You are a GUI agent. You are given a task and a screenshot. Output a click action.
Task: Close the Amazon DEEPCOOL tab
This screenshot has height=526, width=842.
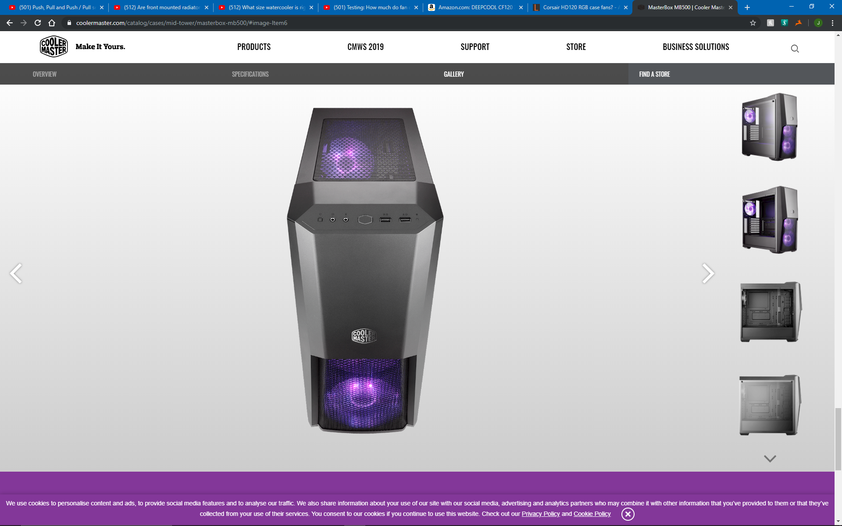click(521, 7)
